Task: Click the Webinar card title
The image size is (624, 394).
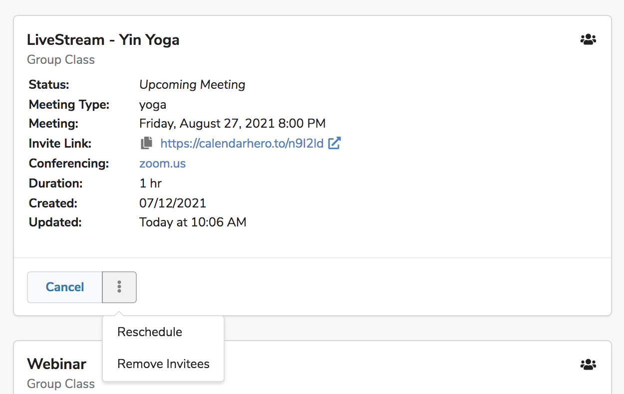Action: [x=56, y=364]
